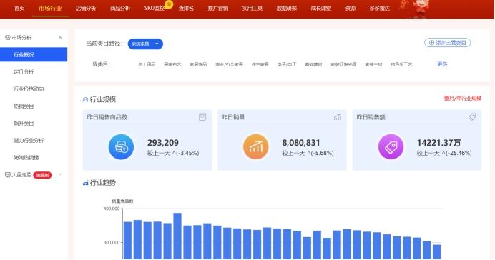Click the 行业规模 heading icon
Screen dimensions: 495x260
tap(85, 99)
